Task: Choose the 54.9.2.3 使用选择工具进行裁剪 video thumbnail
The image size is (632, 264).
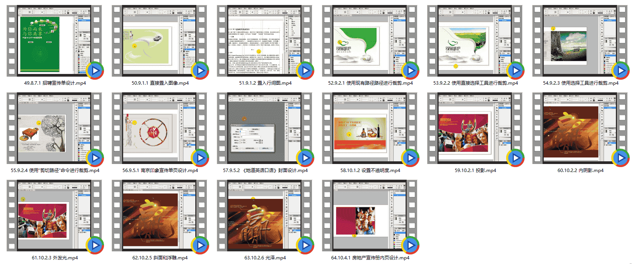Action: pos(581,41)
